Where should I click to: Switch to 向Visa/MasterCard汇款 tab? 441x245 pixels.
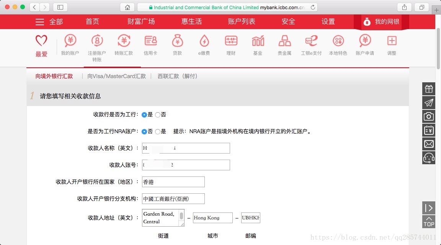[116, 76]
